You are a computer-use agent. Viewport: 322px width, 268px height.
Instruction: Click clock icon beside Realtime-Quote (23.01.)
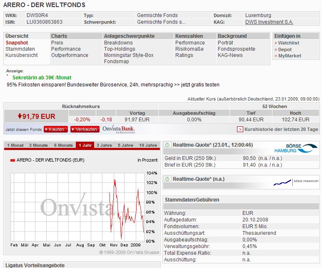167,145
